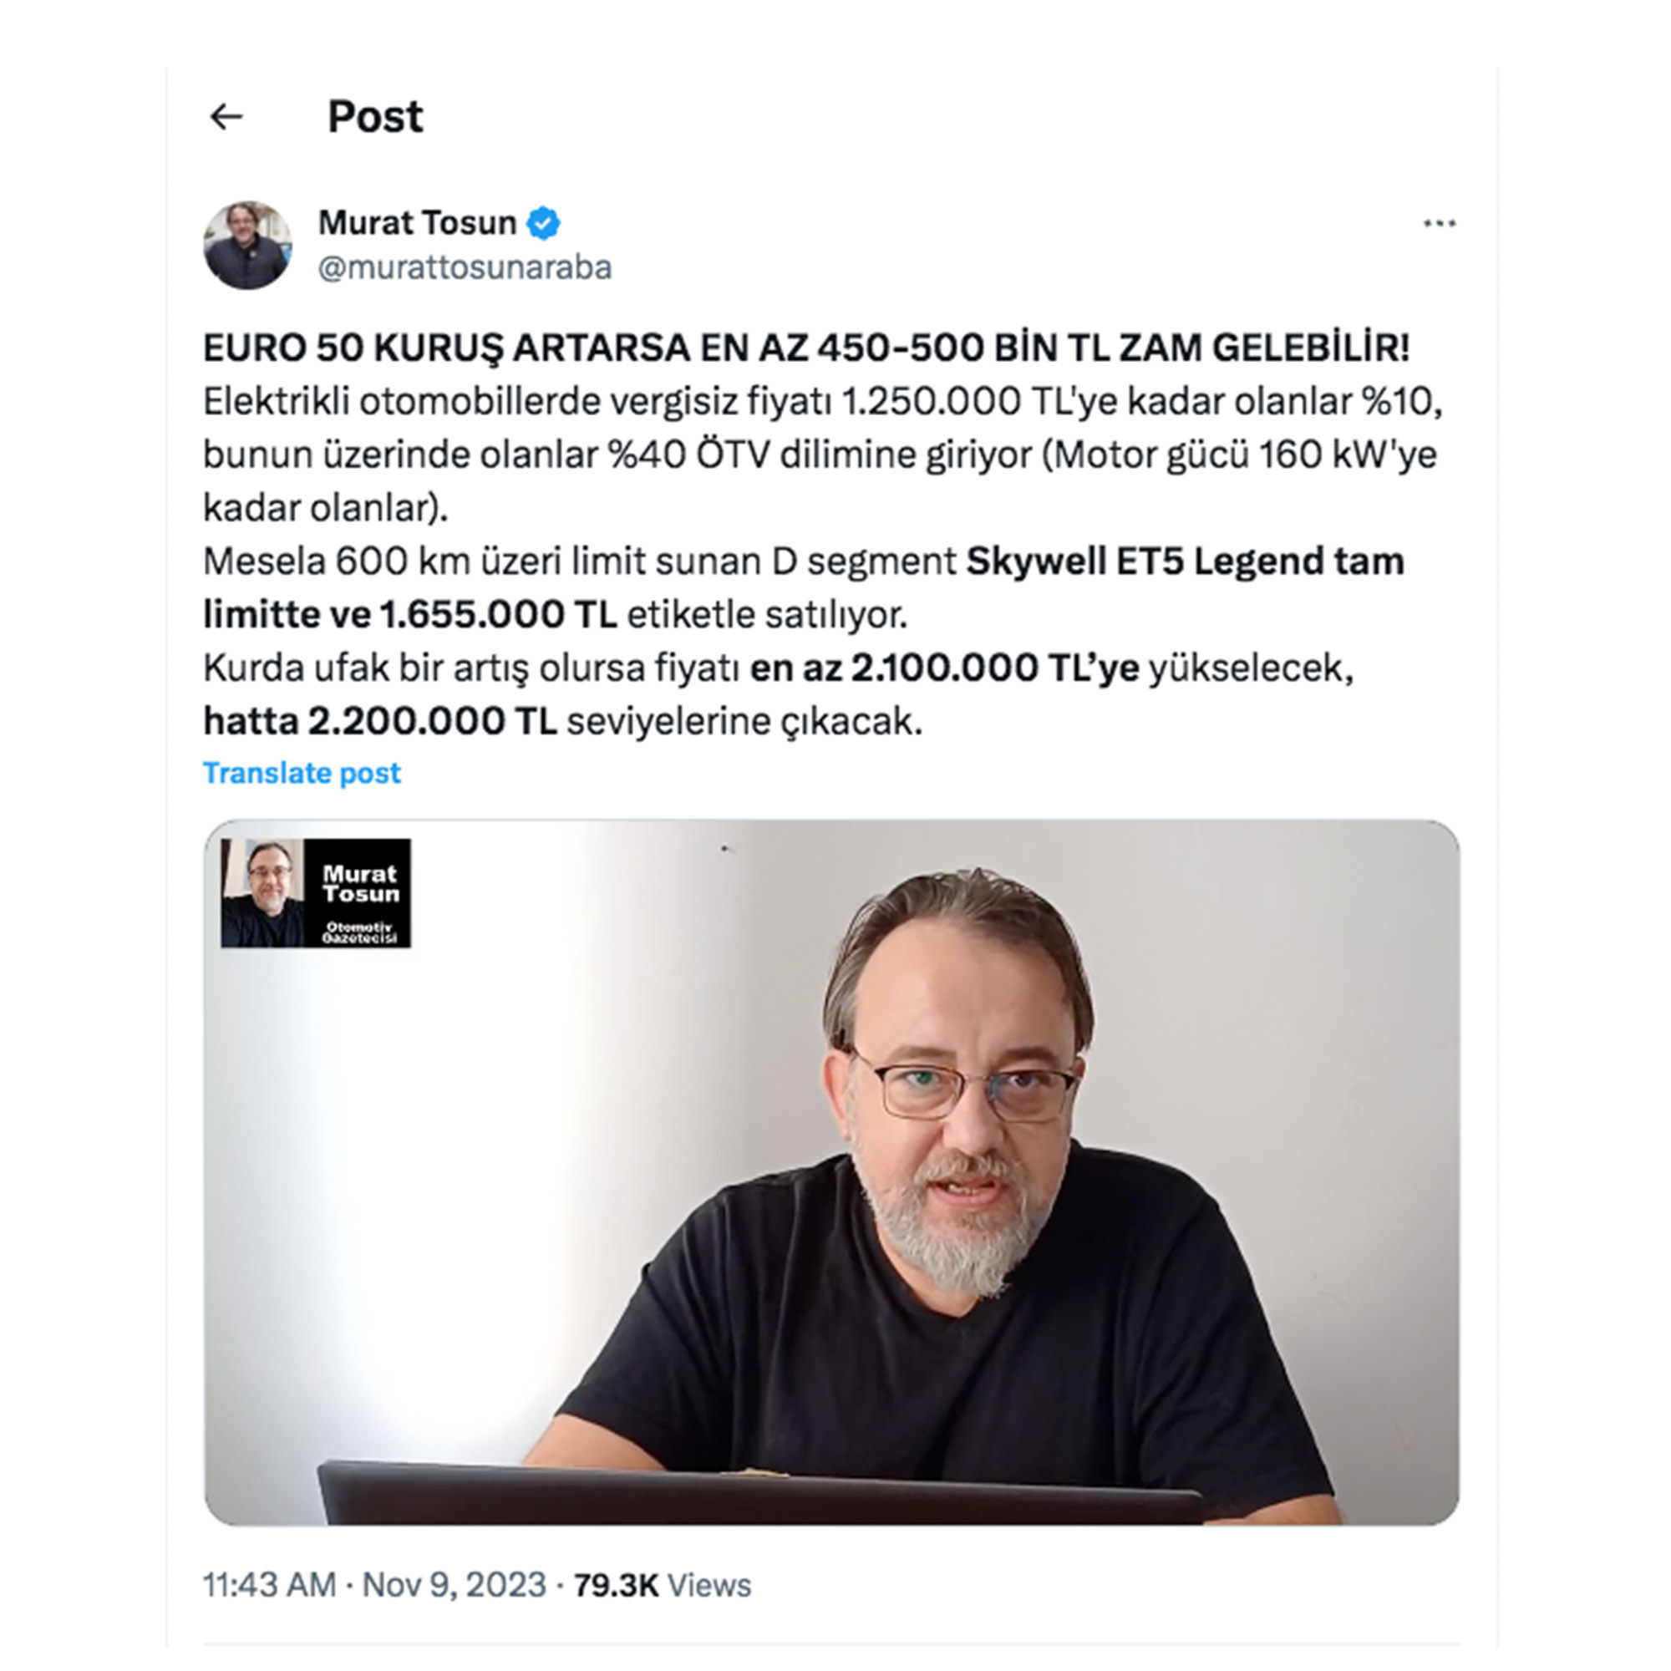Screen dimensions: 1671x1671
Task: Click the 11:43 AM timestamp
Action: (270, 1586)
